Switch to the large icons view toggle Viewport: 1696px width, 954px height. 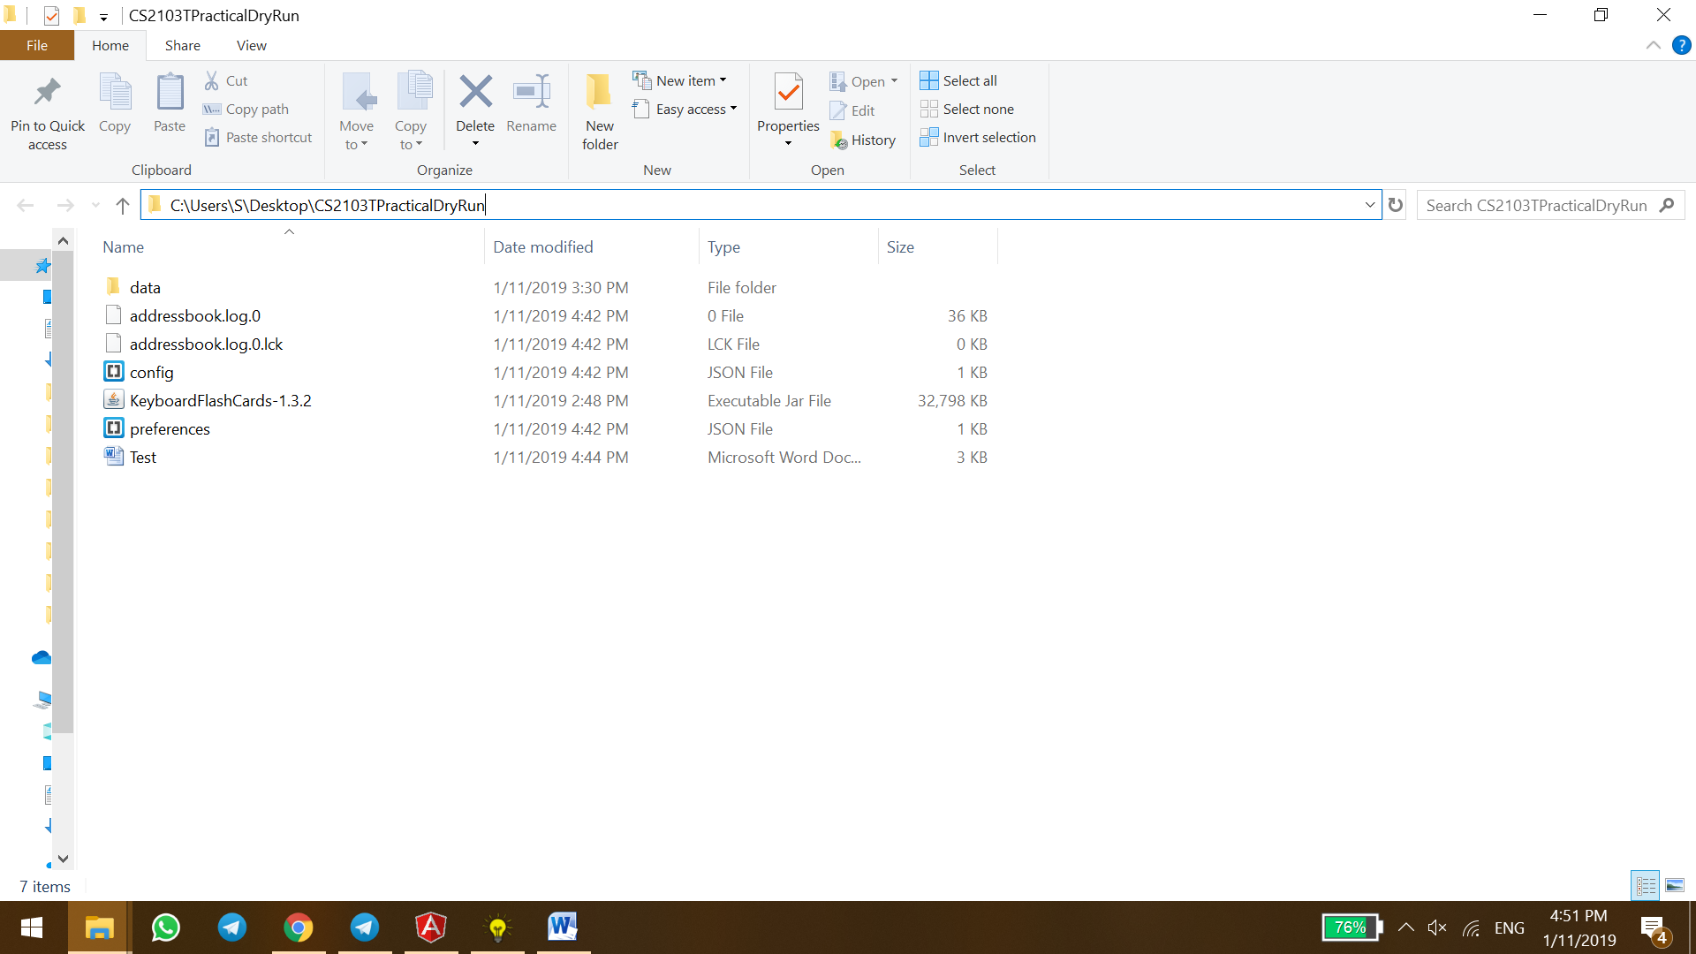pyautogui.click(x=1674, y=885)
